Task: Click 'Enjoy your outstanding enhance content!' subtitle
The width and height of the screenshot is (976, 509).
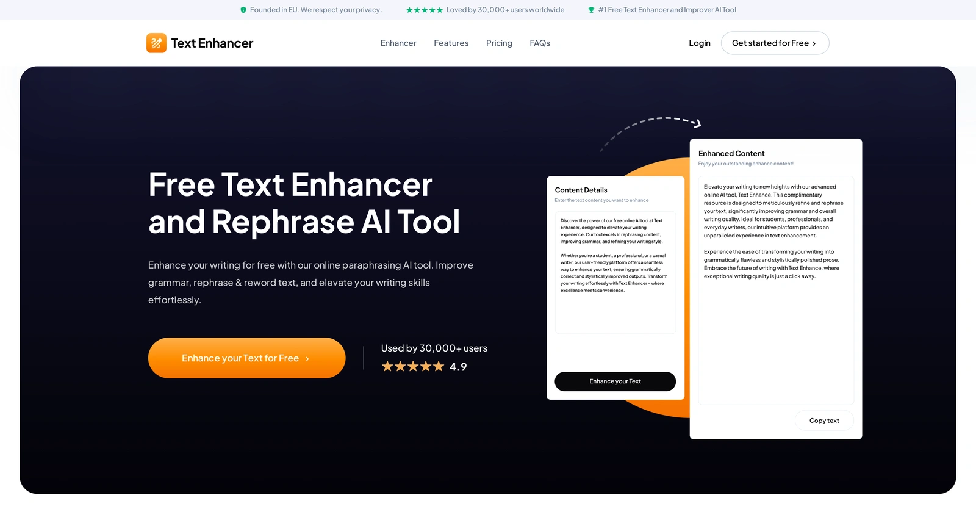Action: click(746, 164)
